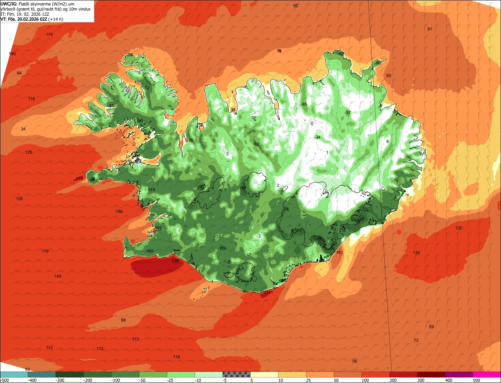Select the '59' flux value
Image resolution: width=501 pixels, height=383 pixels.
click(x=431, y=327)
